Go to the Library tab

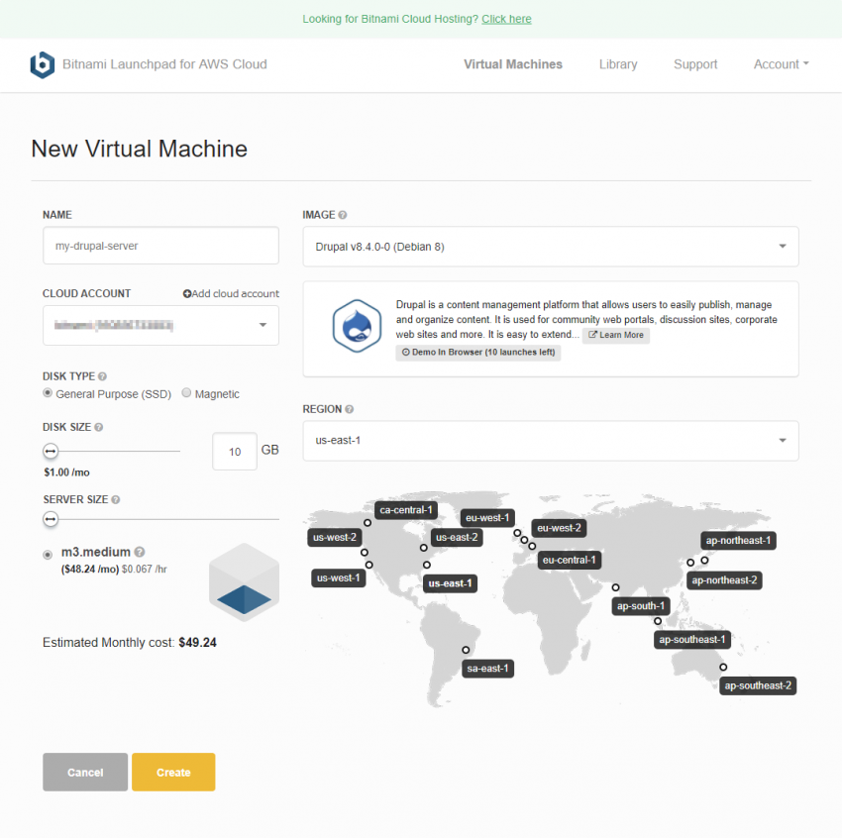617,64
